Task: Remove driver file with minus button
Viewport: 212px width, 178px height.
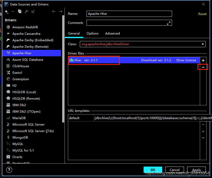Action: [203, 67]
